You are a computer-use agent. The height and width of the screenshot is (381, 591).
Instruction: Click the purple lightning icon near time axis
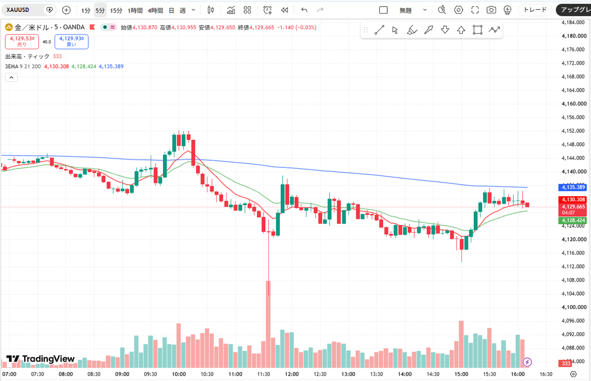click(x=527, y=362)
